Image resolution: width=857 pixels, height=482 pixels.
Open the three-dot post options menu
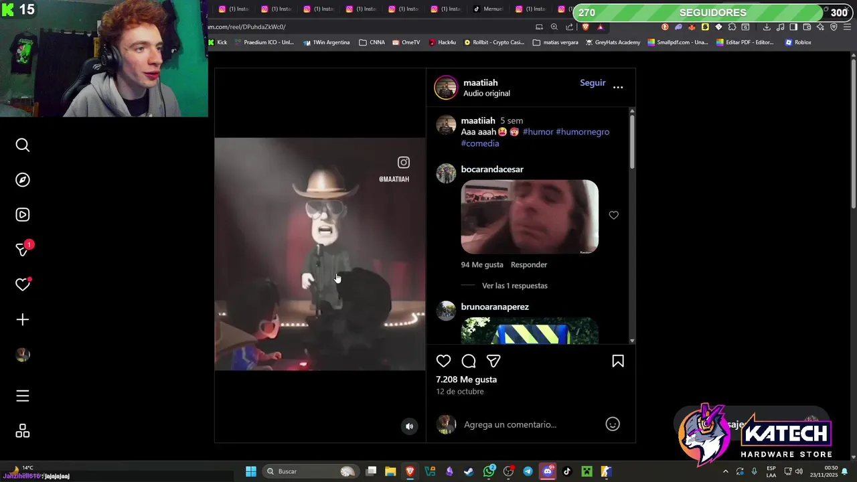click(618, 88)
